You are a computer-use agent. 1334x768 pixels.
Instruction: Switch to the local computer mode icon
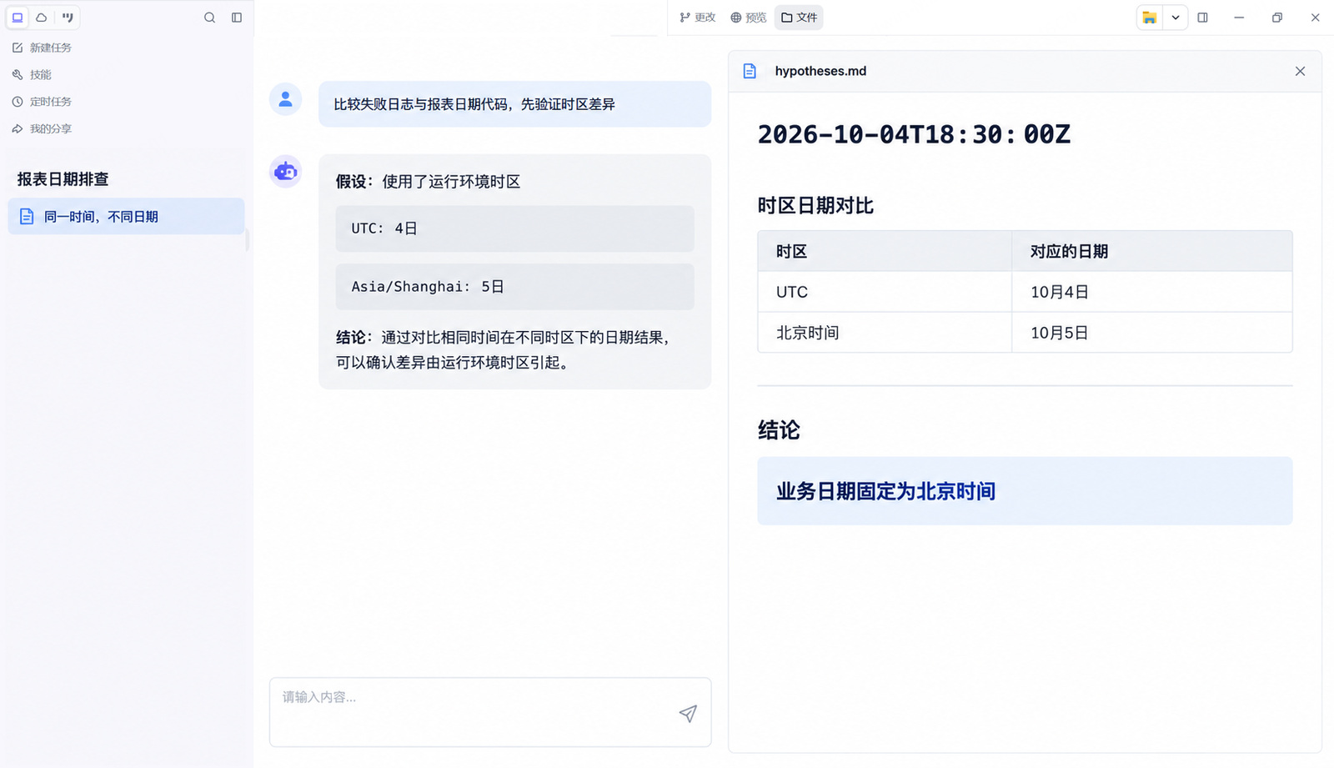pos(18,17)
